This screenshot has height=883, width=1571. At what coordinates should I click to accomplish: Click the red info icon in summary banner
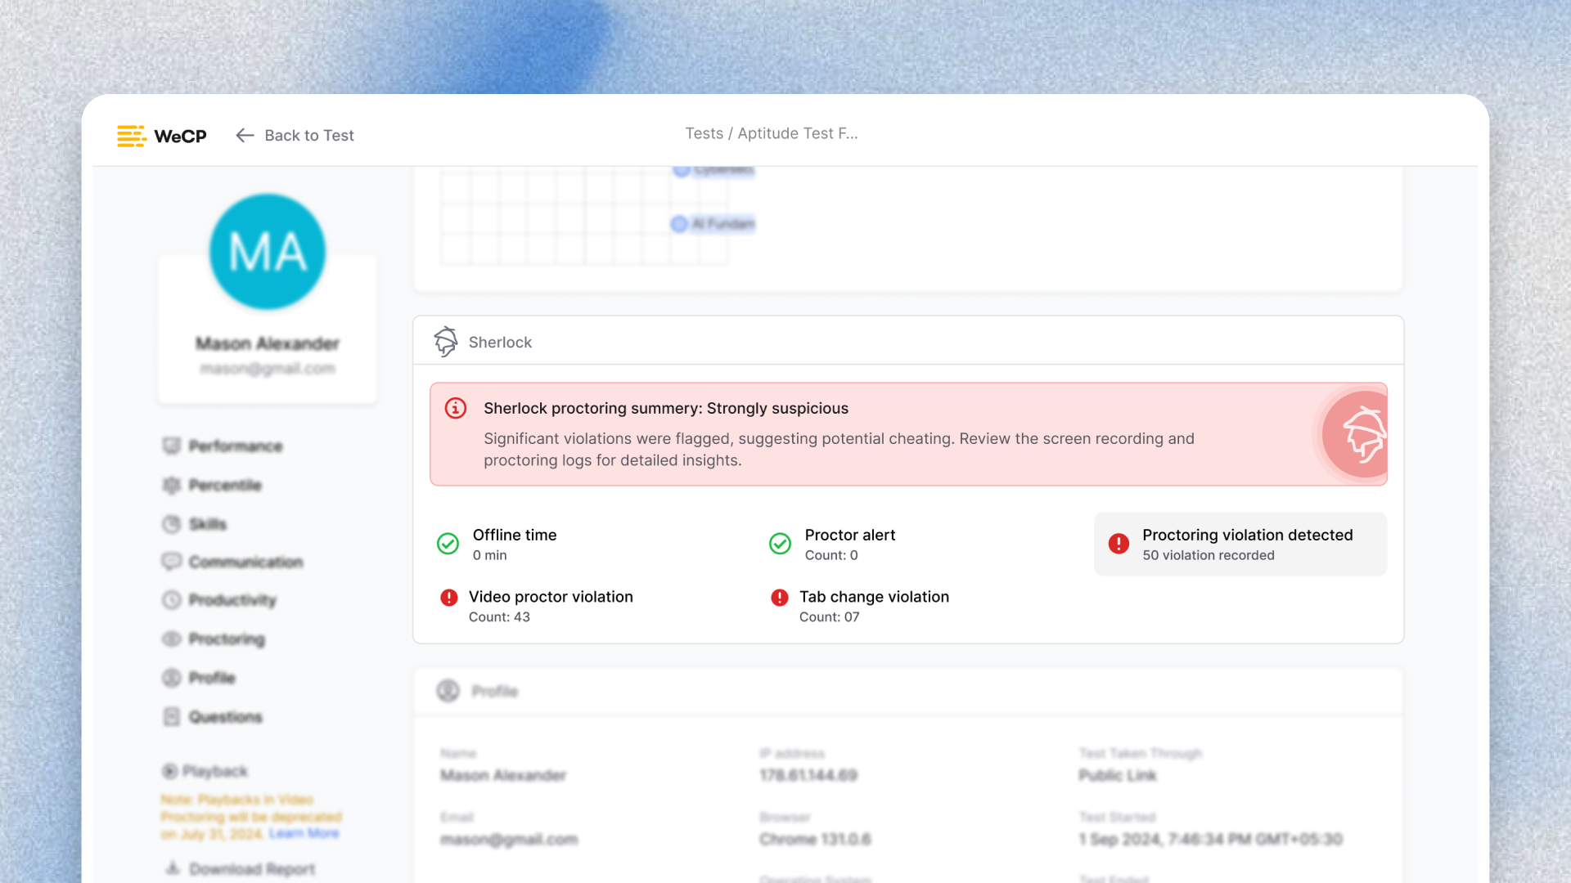(x=456, y=408)
